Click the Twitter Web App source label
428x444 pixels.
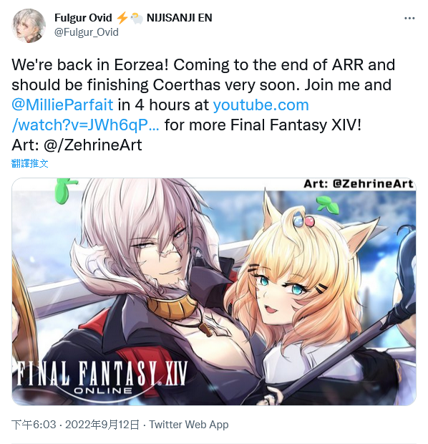189,425
